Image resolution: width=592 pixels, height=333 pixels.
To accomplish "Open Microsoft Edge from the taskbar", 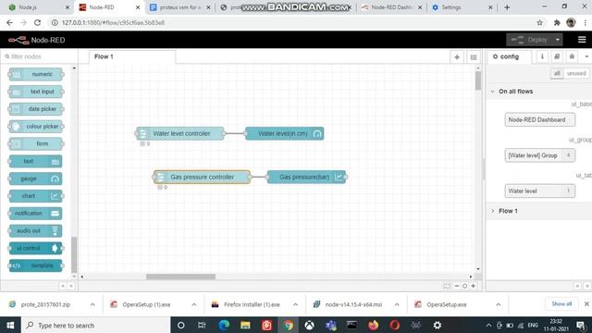I will coord(224,325).
